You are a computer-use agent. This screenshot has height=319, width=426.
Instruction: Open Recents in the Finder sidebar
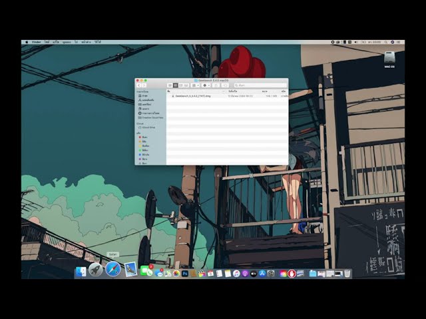click(x=144, y=96)
